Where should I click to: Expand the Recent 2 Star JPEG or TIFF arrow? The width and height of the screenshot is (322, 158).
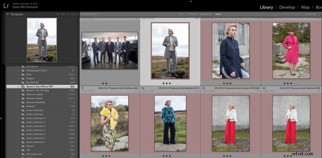click(x=18, y=86)
